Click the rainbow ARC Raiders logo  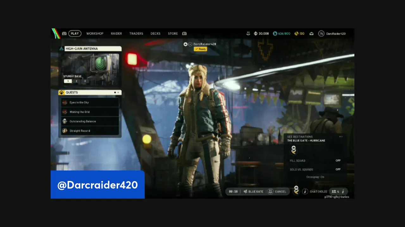[x=56, y=33]
